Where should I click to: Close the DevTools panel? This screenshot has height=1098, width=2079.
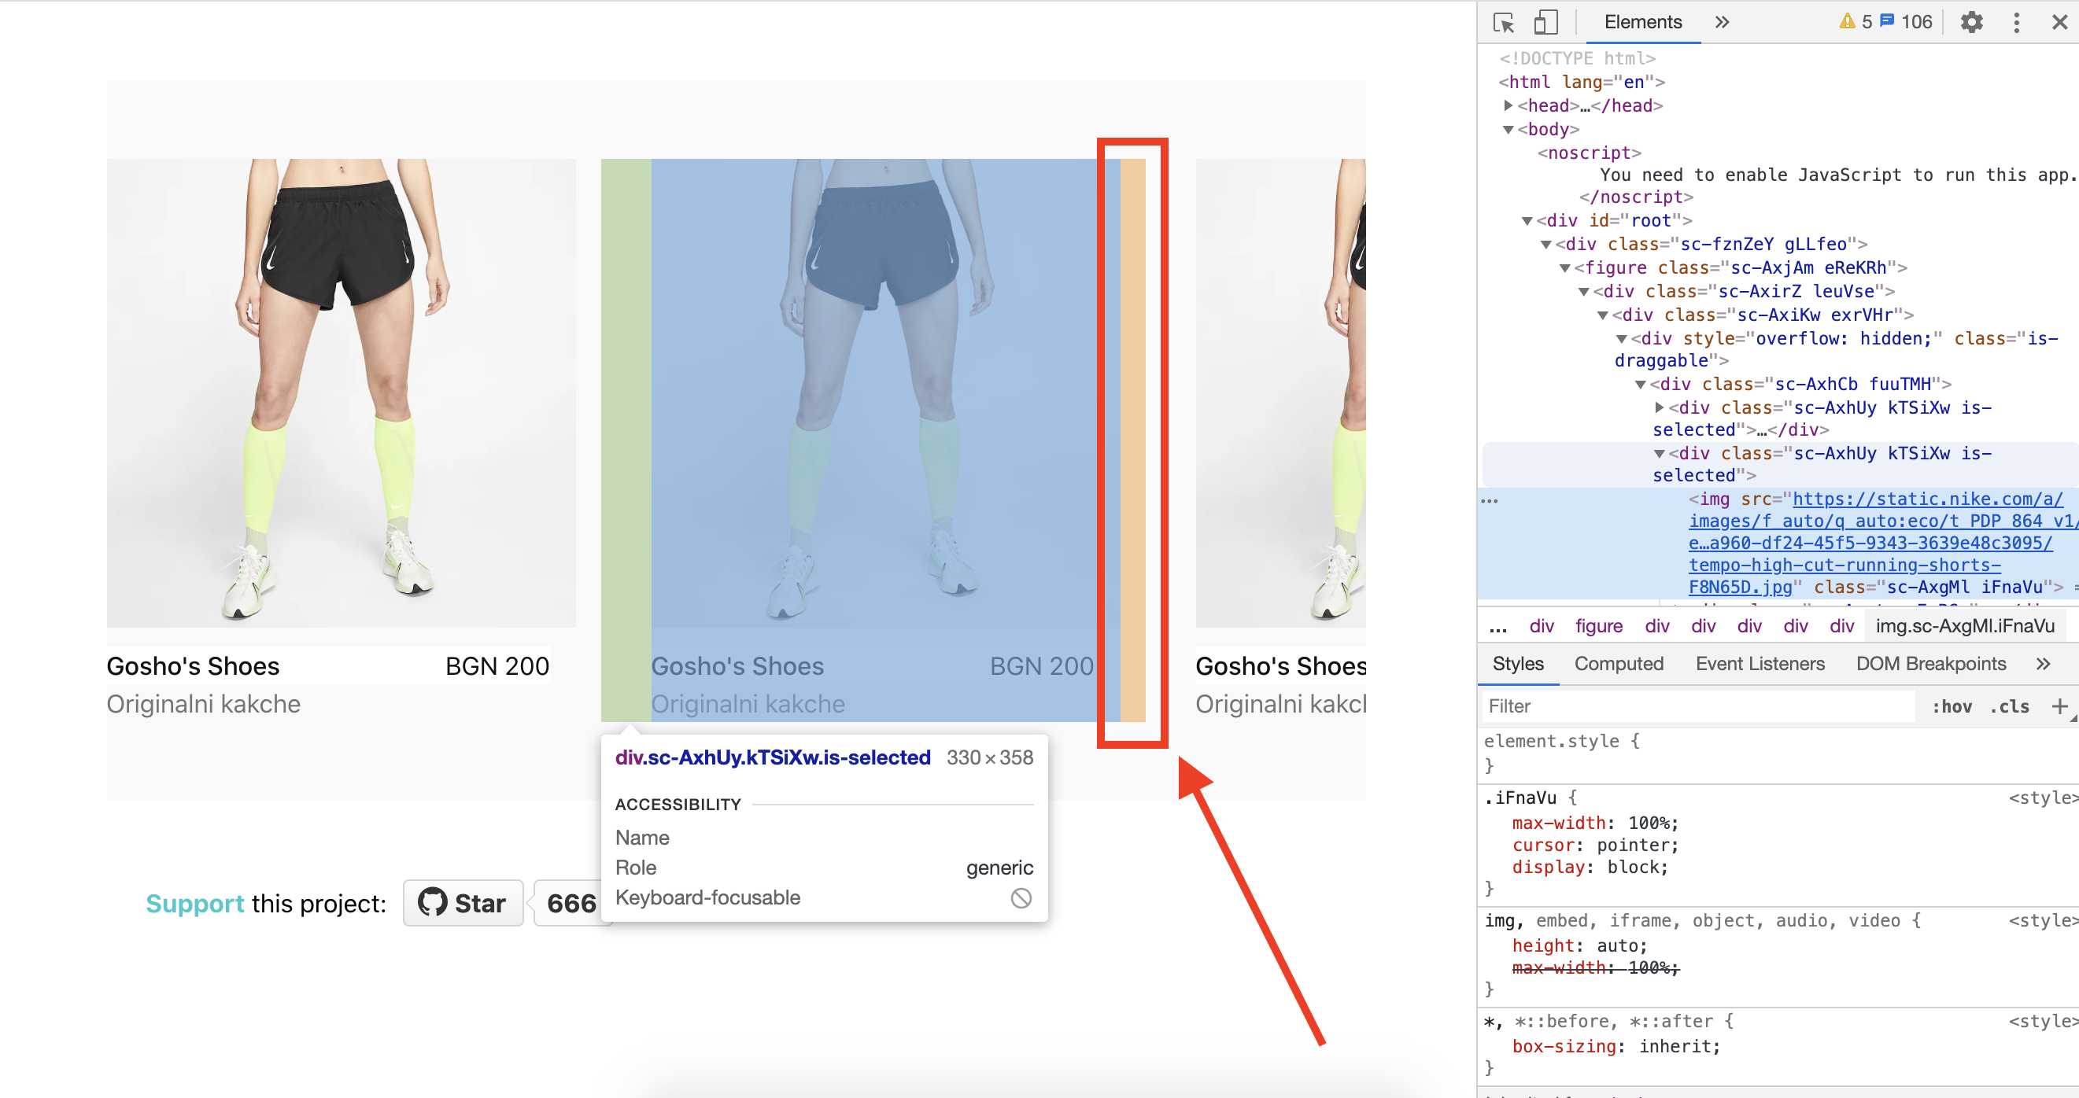[2059, 22]
